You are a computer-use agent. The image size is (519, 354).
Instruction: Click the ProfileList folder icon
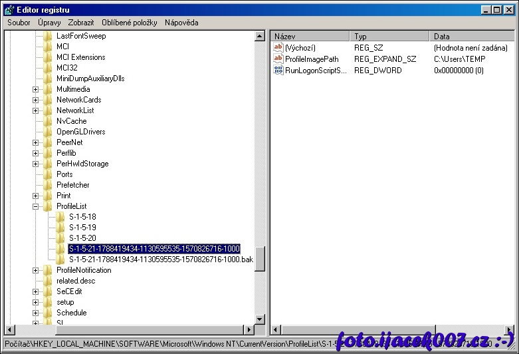tap(48, 206)
